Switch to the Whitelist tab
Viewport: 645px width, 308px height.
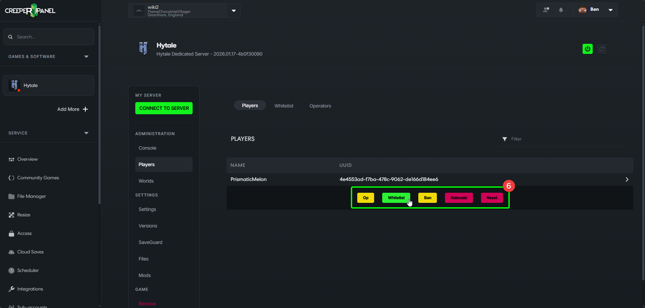[x=284, y=106]
